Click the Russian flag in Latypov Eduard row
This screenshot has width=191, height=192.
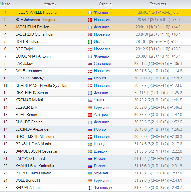coord(90,159)
